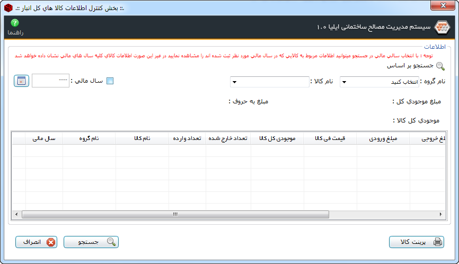Click the قیمت فی کالا column header
Viewport: 459px width, 264px height.
[330, 138]
